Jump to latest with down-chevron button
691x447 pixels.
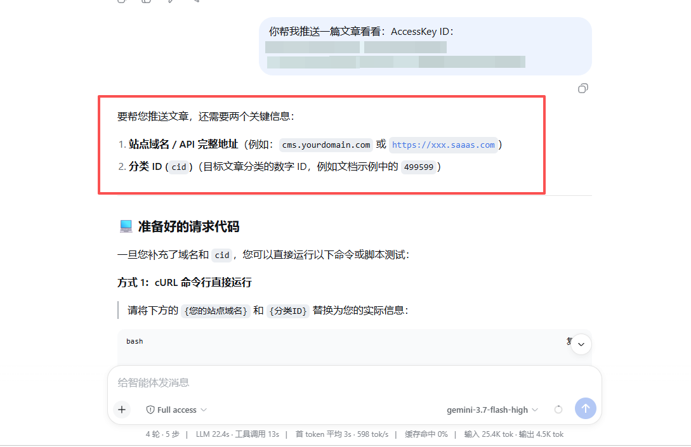pyautogui.click(x=581, y=344)
